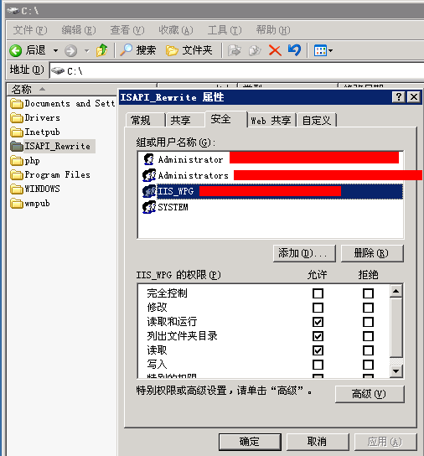The height and width of the screenshot is (456, 424).
Task: Click the dialog Help question mark button
Action: 398,97
